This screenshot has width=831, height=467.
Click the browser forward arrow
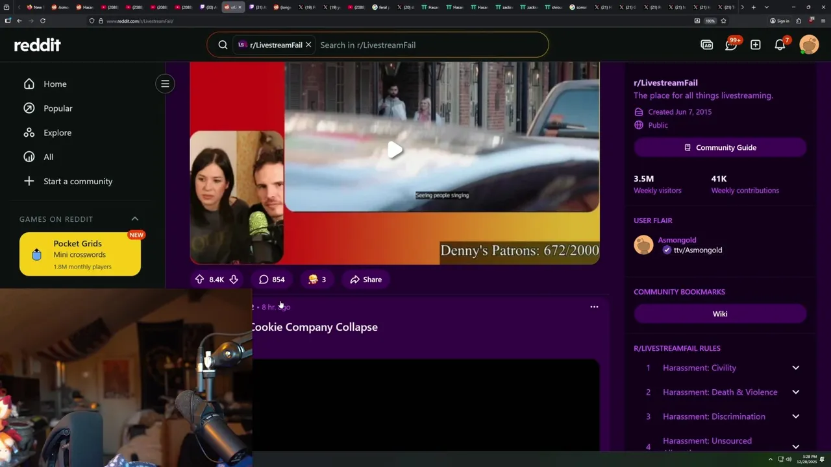click(31, 21)
